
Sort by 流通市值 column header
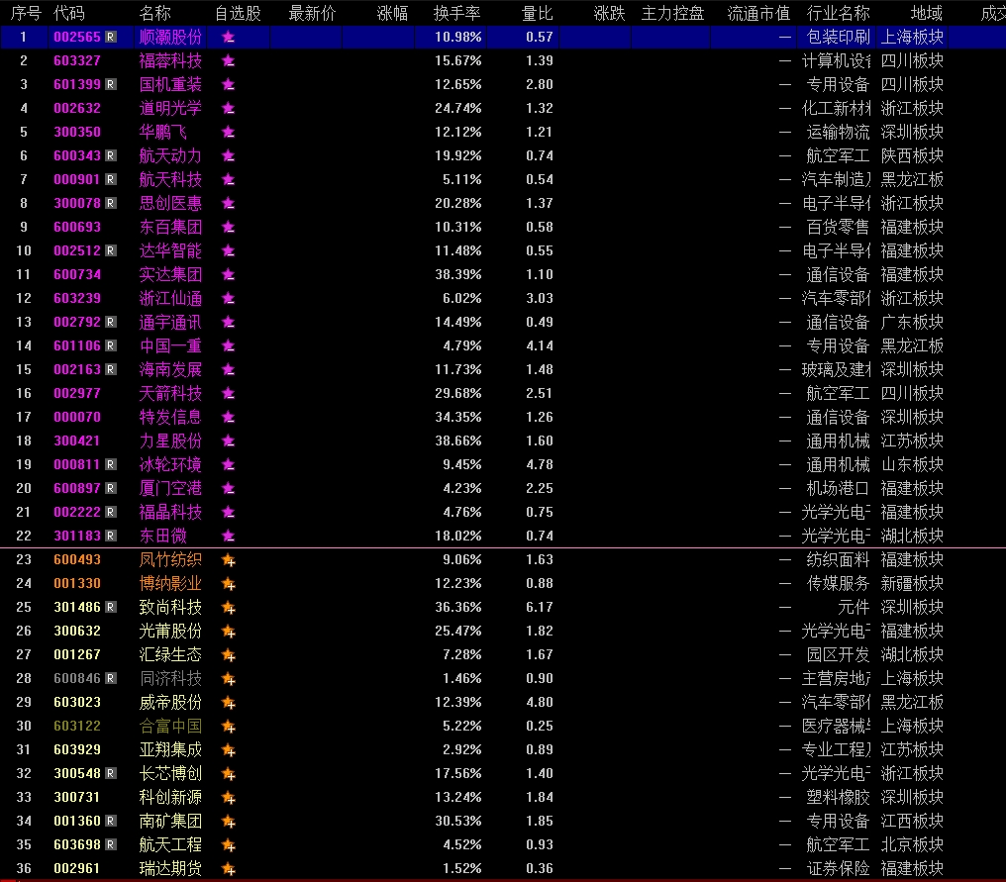758,13
